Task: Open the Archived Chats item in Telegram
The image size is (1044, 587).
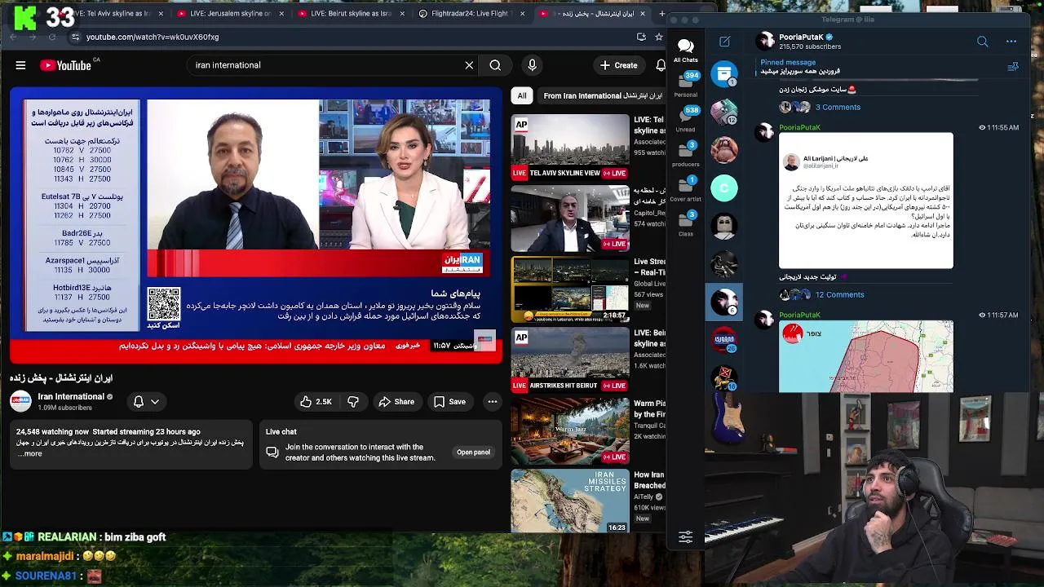Action: 723,73
